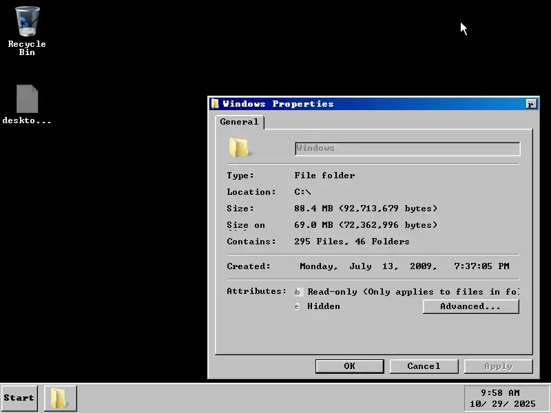Confirm changes with the OK button
The height and width of the screenshot is (413, 551).
click(x=349, y=366)
